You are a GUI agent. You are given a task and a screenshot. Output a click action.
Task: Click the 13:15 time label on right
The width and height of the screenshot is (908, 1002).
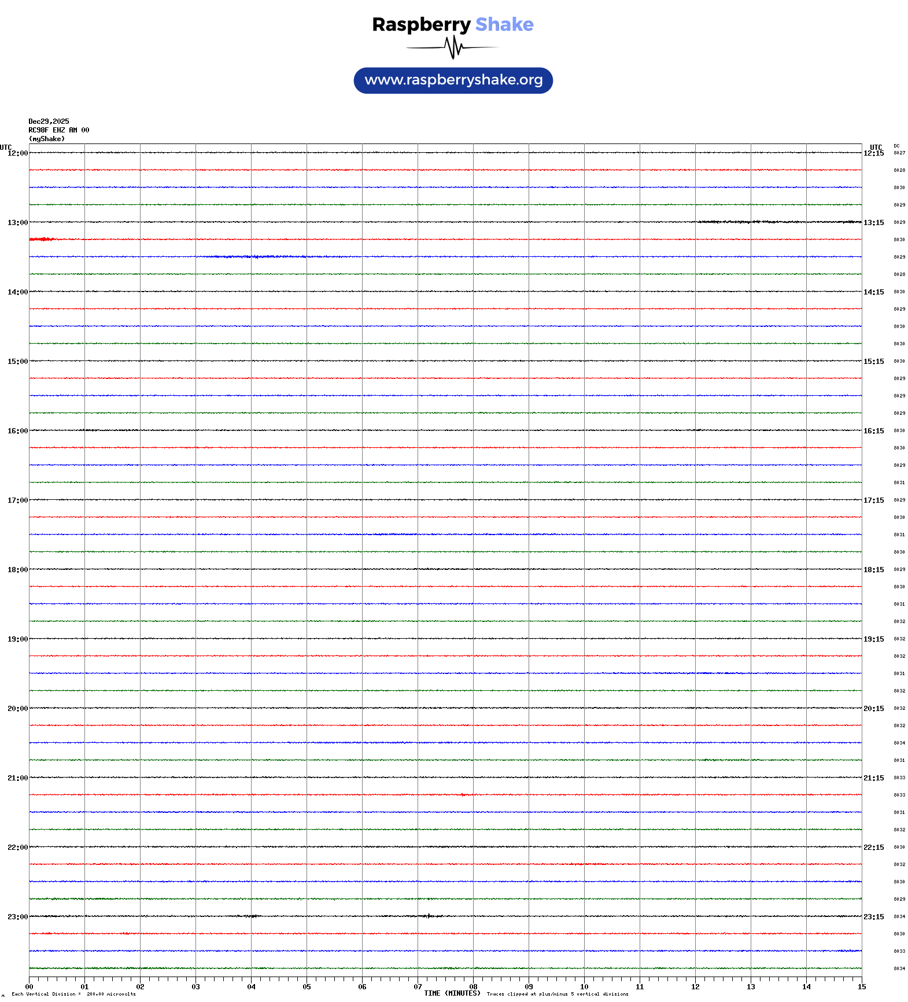pos(873,223)
